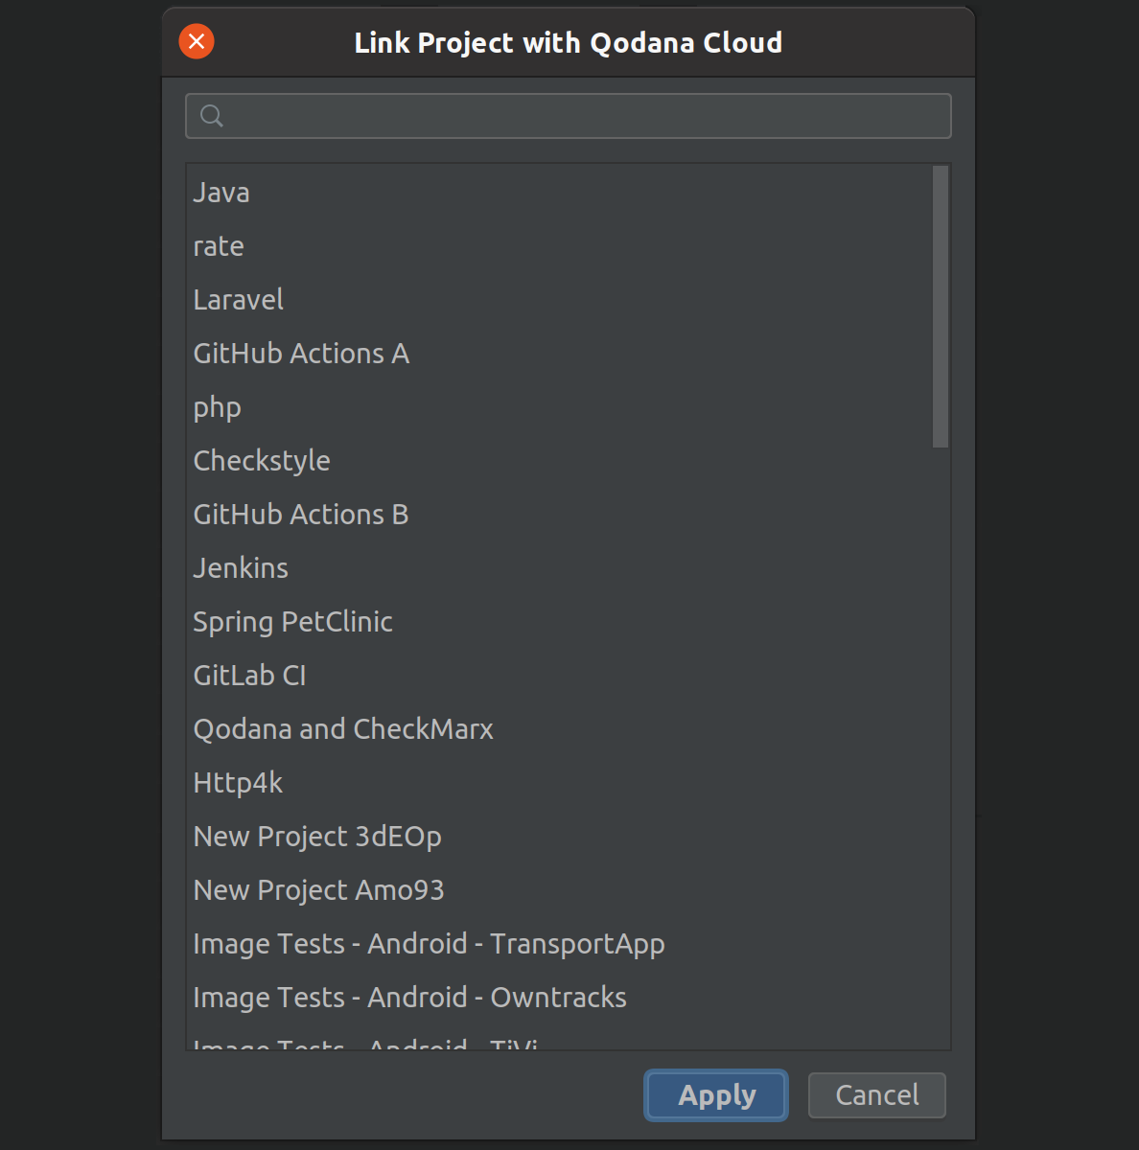Choose Image Tests - Android - TransportApp

click(x=429, y=943)
